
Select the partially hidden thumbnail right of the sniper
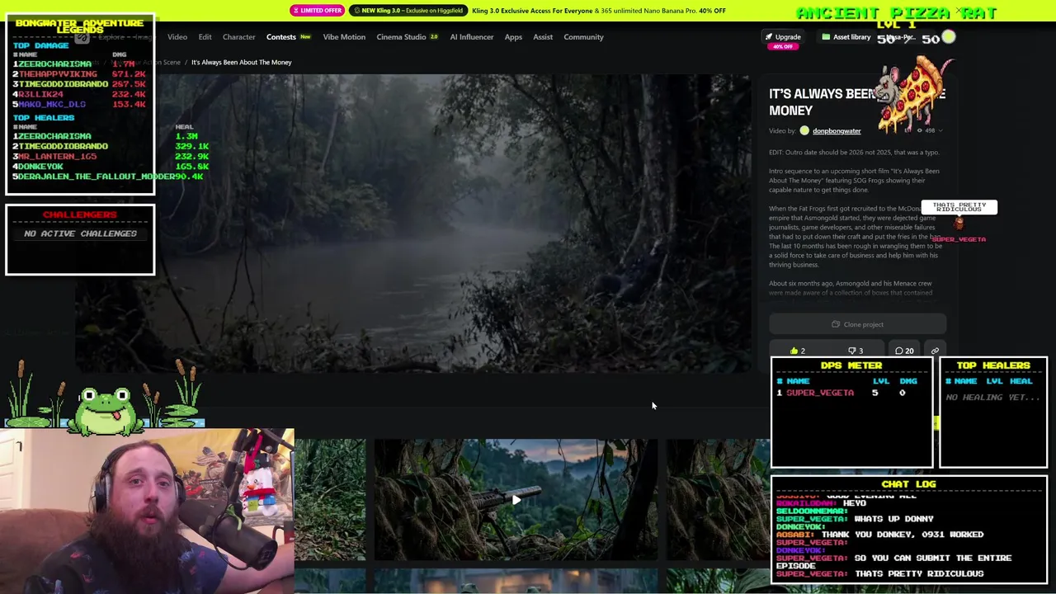(718, 499)
